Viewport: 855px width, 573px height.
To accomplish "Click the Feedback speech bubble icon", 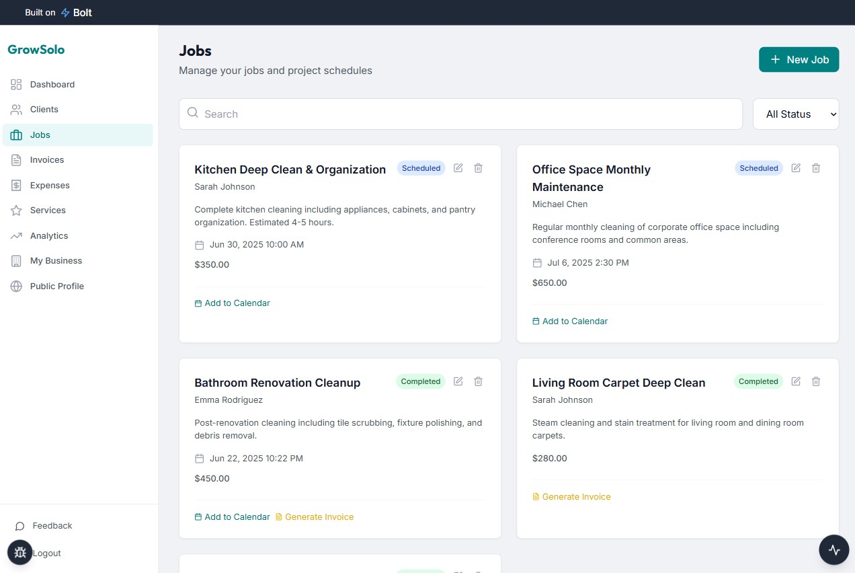I will [x=19, y=526].
